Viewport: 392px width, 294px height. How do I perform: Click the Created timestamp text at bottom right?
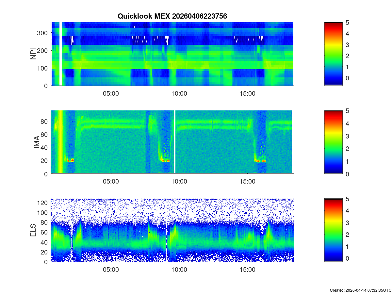click(x=360, y=290)
